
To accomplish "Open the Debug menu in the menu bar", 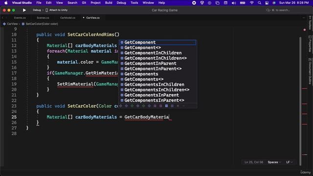I will pos(121,3).
